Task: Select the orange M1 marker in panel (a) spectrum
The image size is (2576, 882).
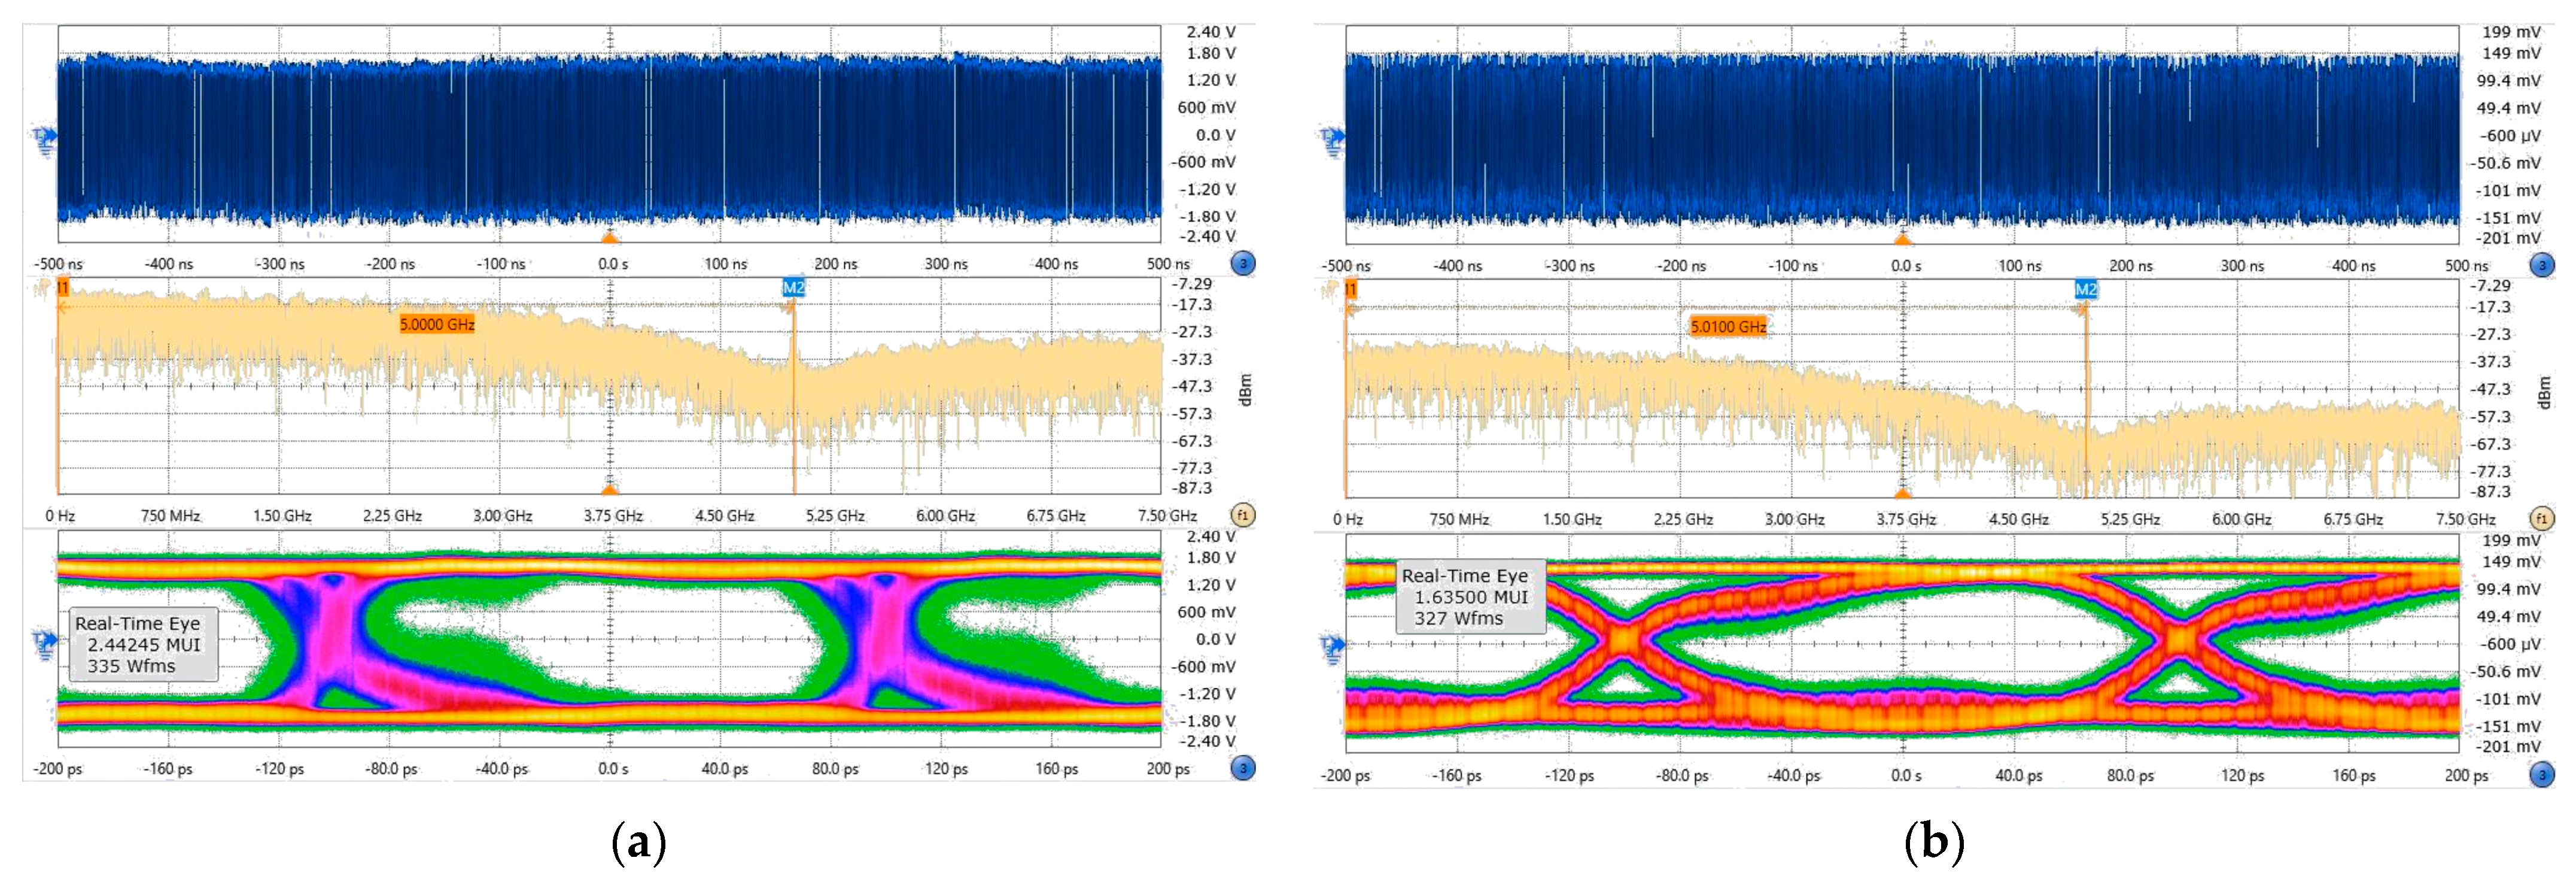Action: [x=62, y=289]
